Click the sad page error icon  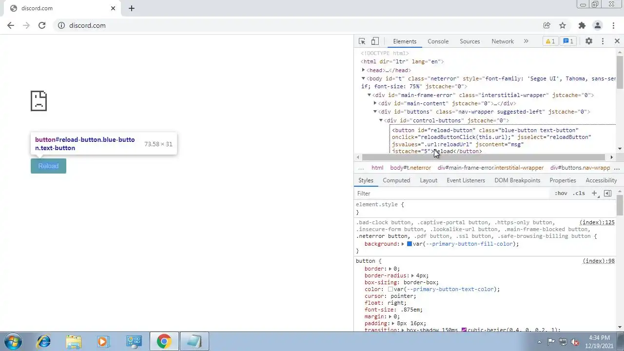(39, 101)
